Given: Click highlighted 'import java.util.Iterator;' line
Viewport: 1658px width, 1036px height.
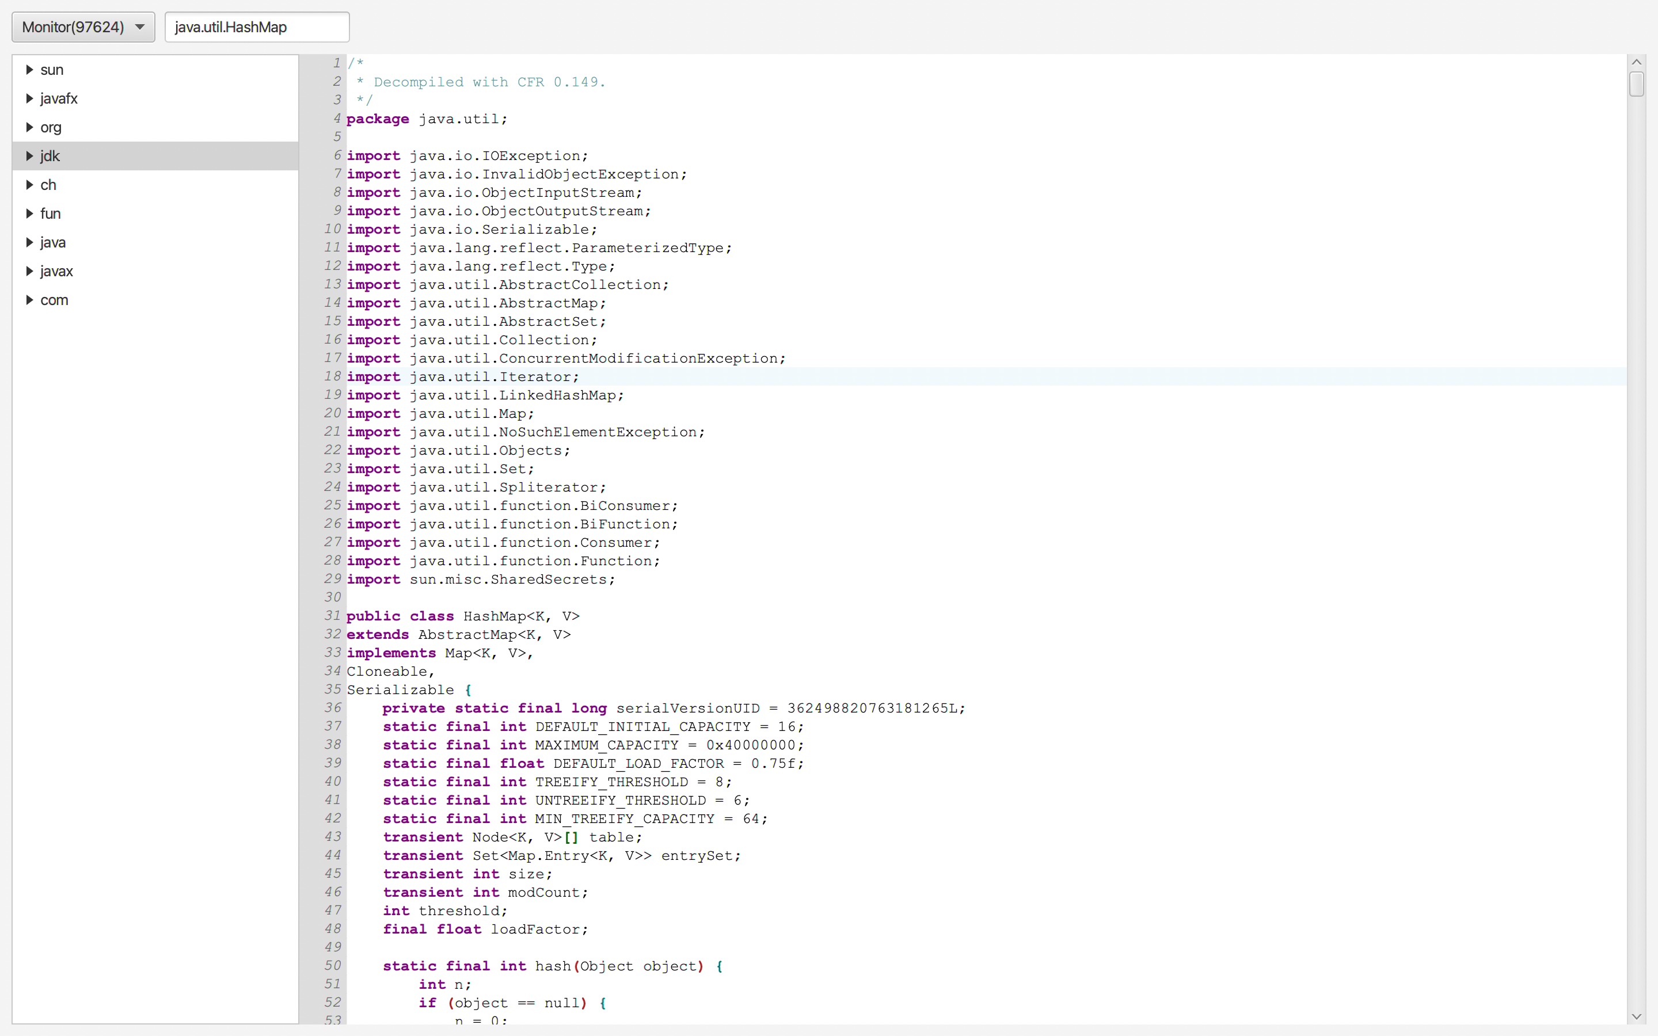Looking at the screenshot, I should 463,377.
